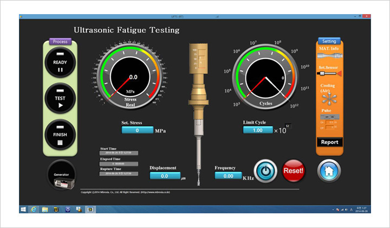Toggle the Pulse off/on switch
390x228 pixels.
coord(330,117)
